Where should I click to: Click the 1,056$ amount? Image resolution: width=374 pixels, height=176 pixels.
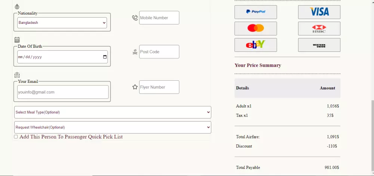333,106
